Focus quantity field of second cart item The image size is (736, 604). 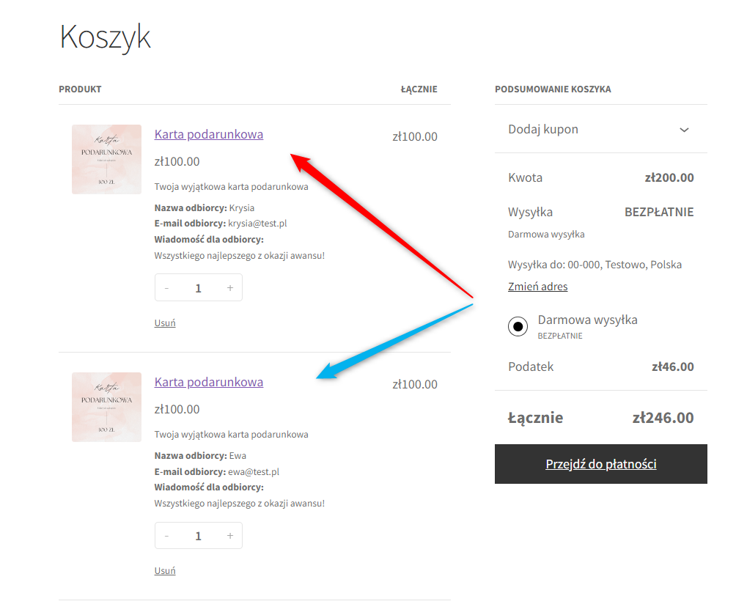coord(198,536)
